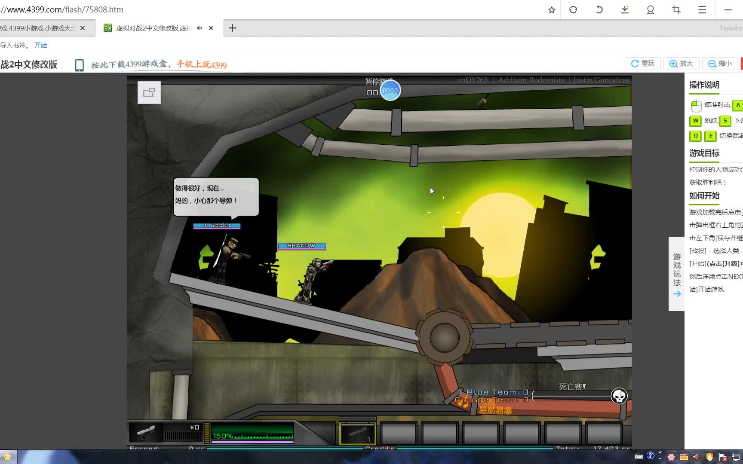The image size is (743, 464).
Task: Click the 重玩 replay button
Action: [x=642, y=64]
